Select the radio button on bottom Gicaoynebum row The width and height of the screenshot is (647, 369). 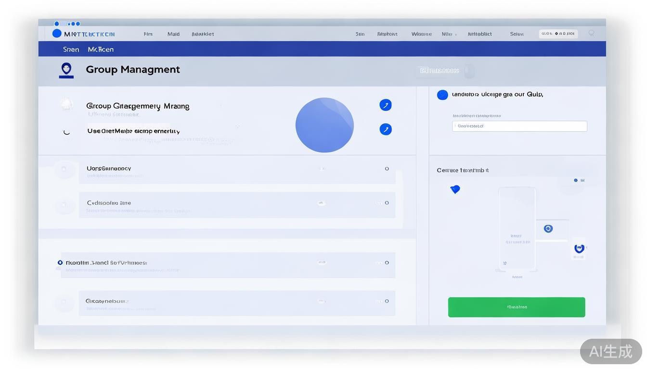tap(387, 301)
